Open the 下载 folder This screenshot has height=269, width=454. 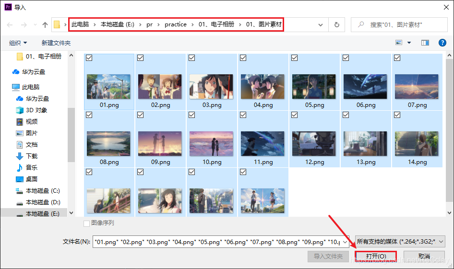pos(27,156)
